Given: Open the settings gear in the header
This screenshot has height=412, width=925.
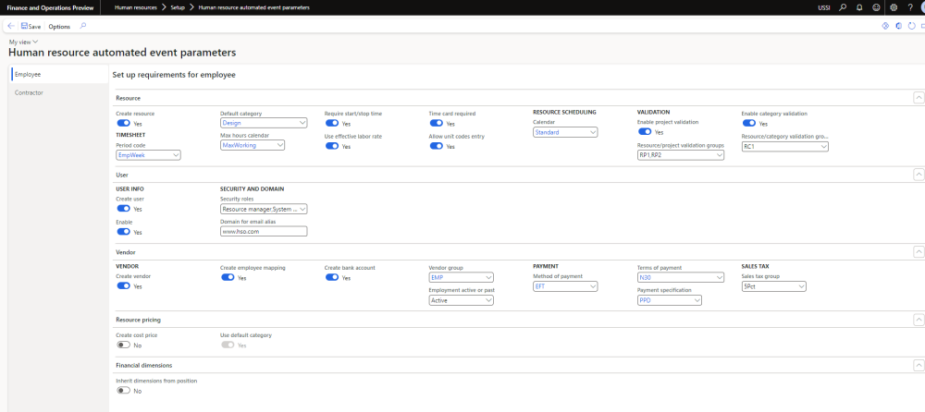Looking at the screenshot, I should [894, 7].
